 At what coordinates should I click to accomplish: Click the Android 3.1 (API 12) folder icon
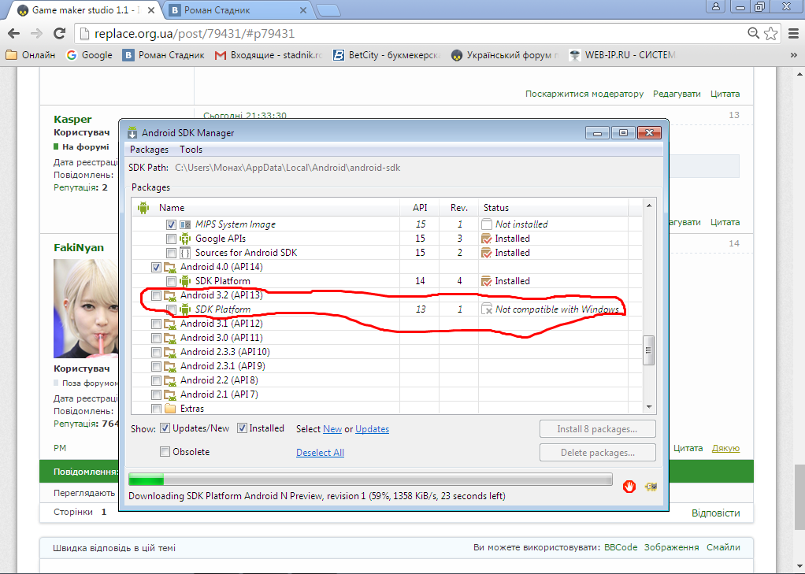(x=170, y=324)
